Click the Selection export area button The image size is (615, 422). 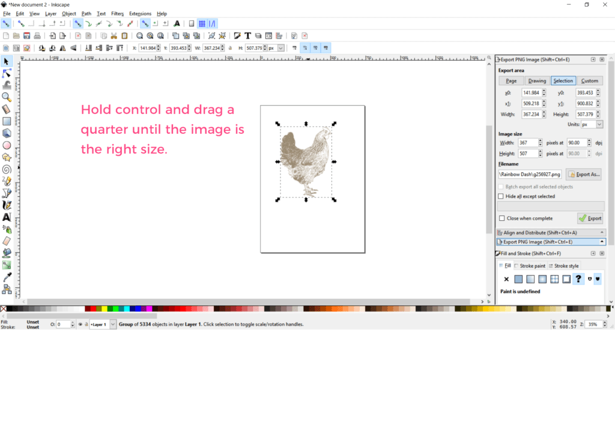(x=563, y=81)
